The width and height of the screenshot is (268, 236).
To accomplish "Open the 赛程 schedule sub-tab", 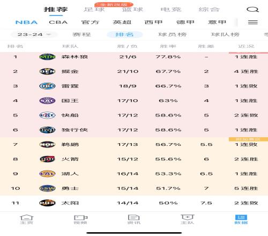I will (81, 34).
